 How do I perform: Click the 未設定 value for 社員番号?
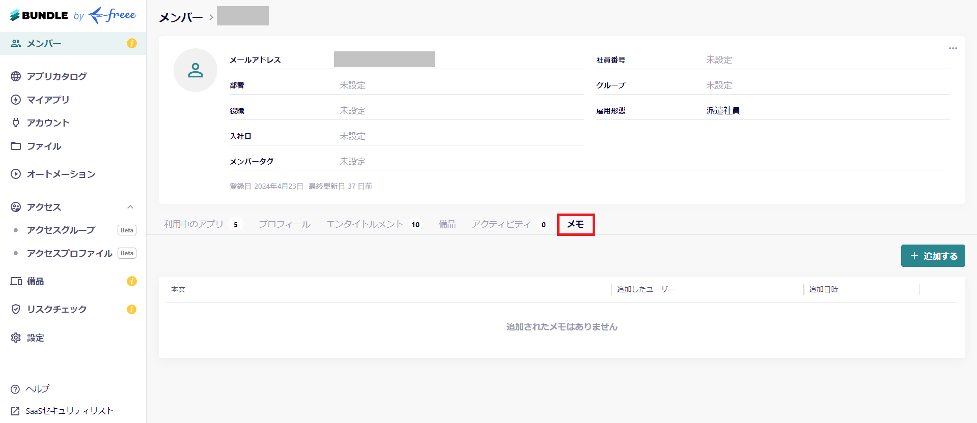click(719, 60)
